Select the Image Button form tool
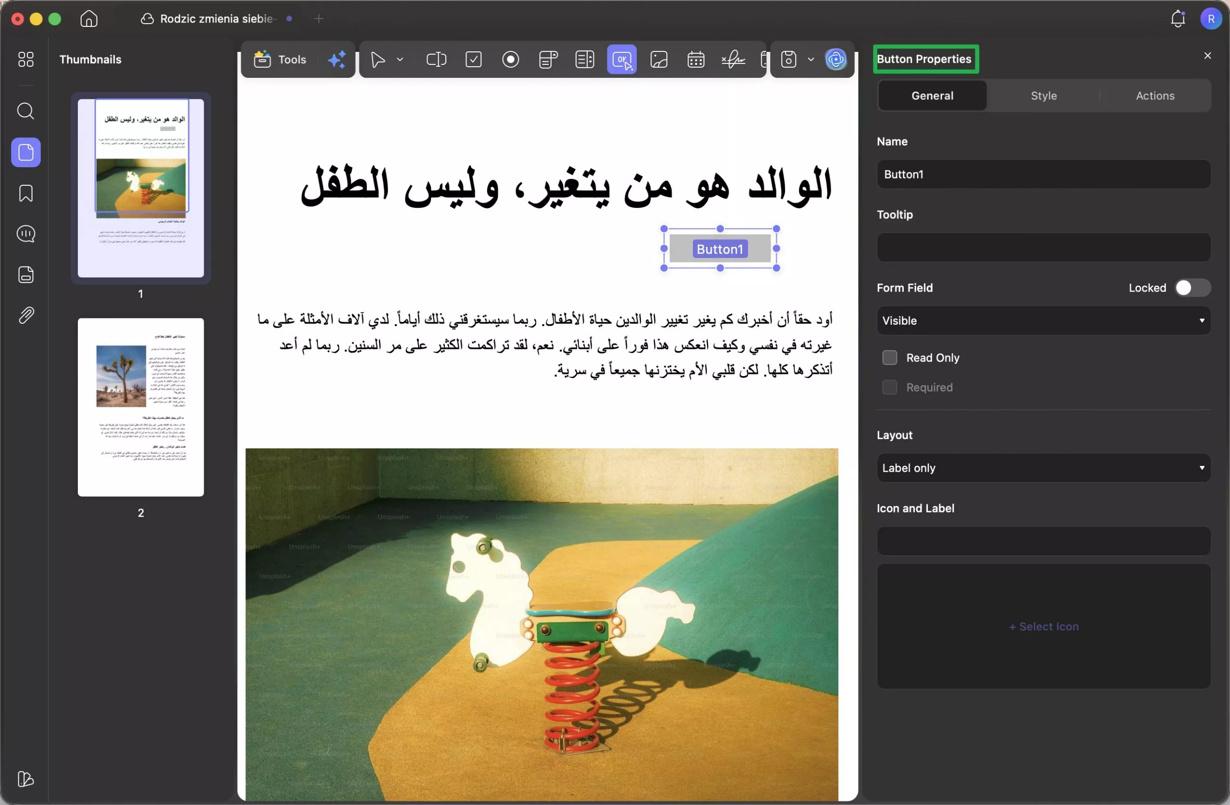 click(x=659, y=60)
